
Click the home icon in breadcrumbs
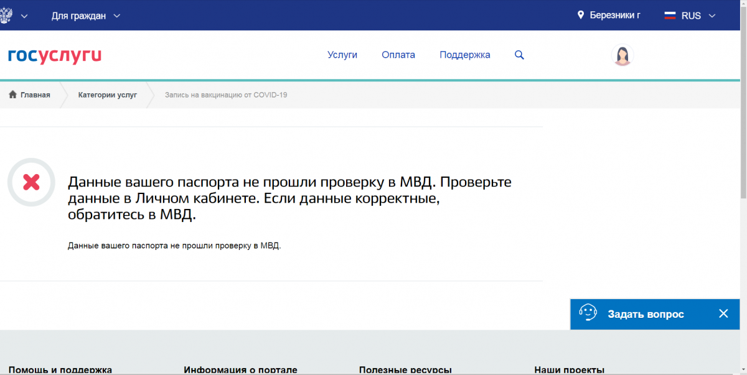point(12,95)
